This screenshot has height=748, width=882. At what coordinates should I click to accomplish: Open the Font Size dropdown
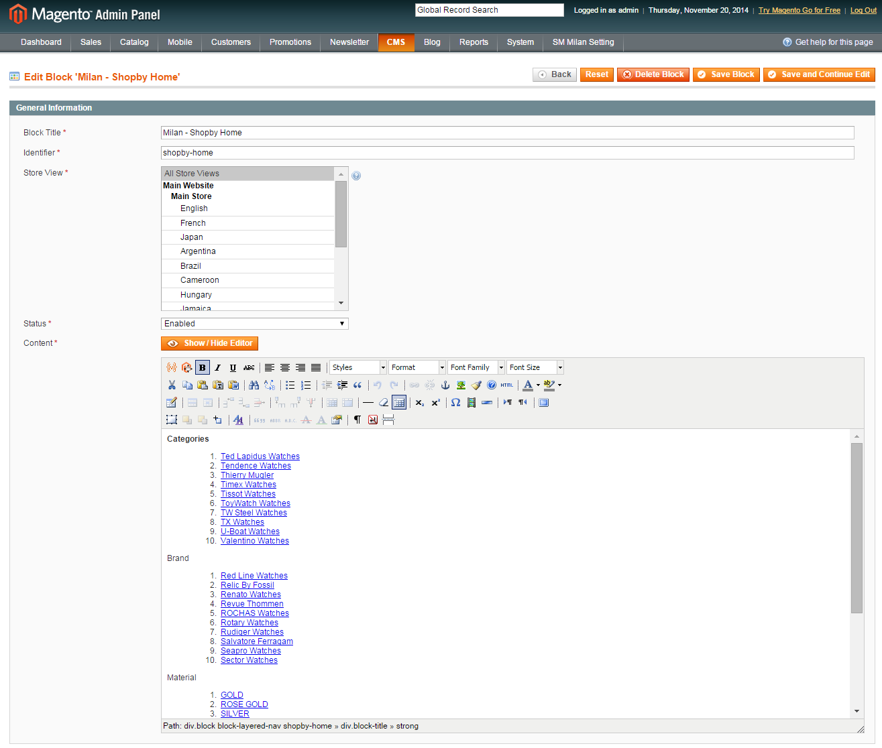point(535,367)
